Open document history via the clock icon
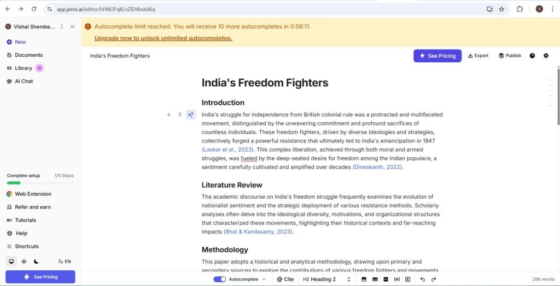Screen dimensions: 560x286 point(532,56)
